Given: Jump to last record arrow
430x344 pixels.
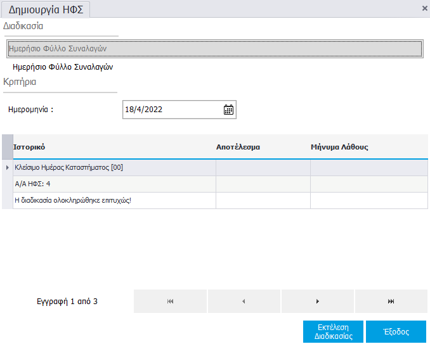Looking at the screenshot, I should (391, 302).
